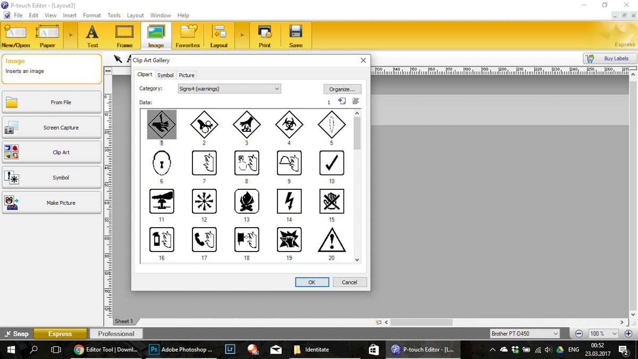
Task: Click New/Open toolbar icon
Action: click(16, 36)
